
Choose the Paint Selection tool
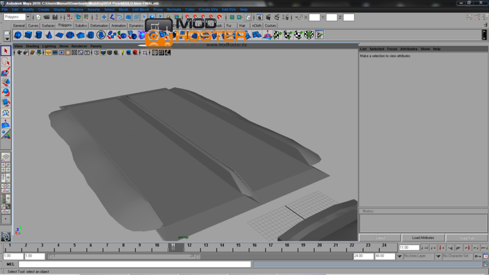(x=6, y=71)
